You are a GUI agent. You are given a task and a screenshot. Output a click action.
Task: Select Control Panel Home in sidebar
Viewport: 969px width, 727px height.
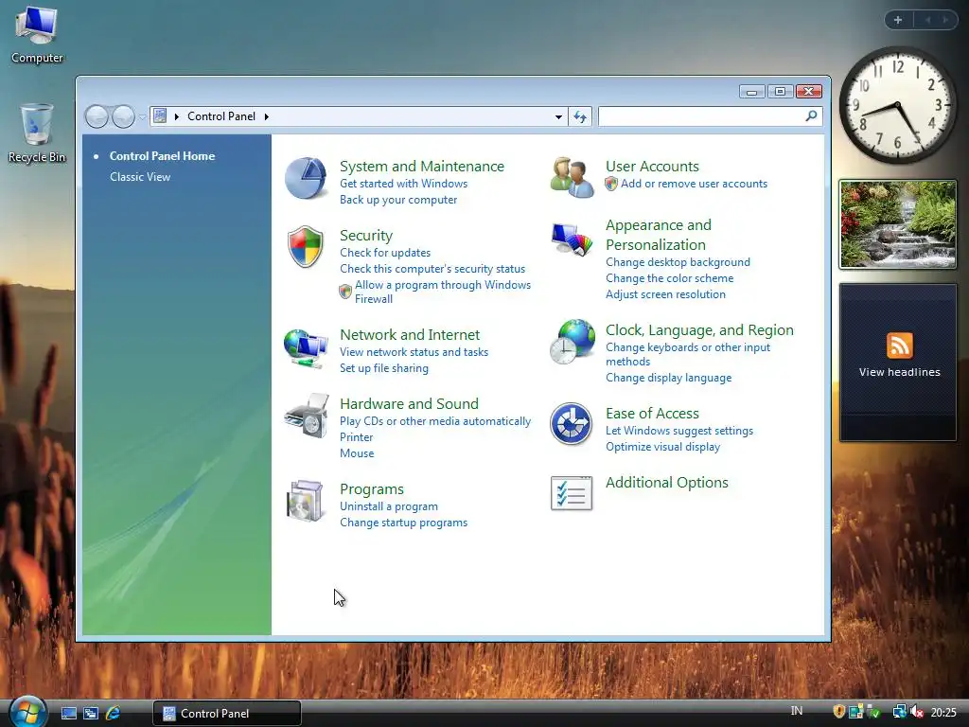click(162, 156)
